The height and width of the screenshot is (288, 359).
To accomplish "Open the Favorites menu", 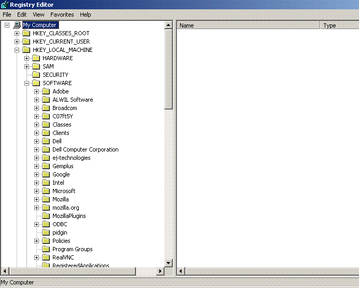I will click(62, 15).
